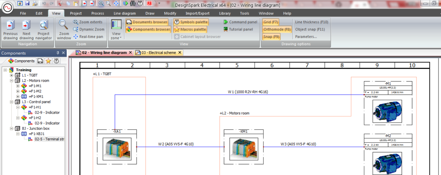Expand the L1 - TGBT tree node
This screenshot has width=441, height=175.
12,75
